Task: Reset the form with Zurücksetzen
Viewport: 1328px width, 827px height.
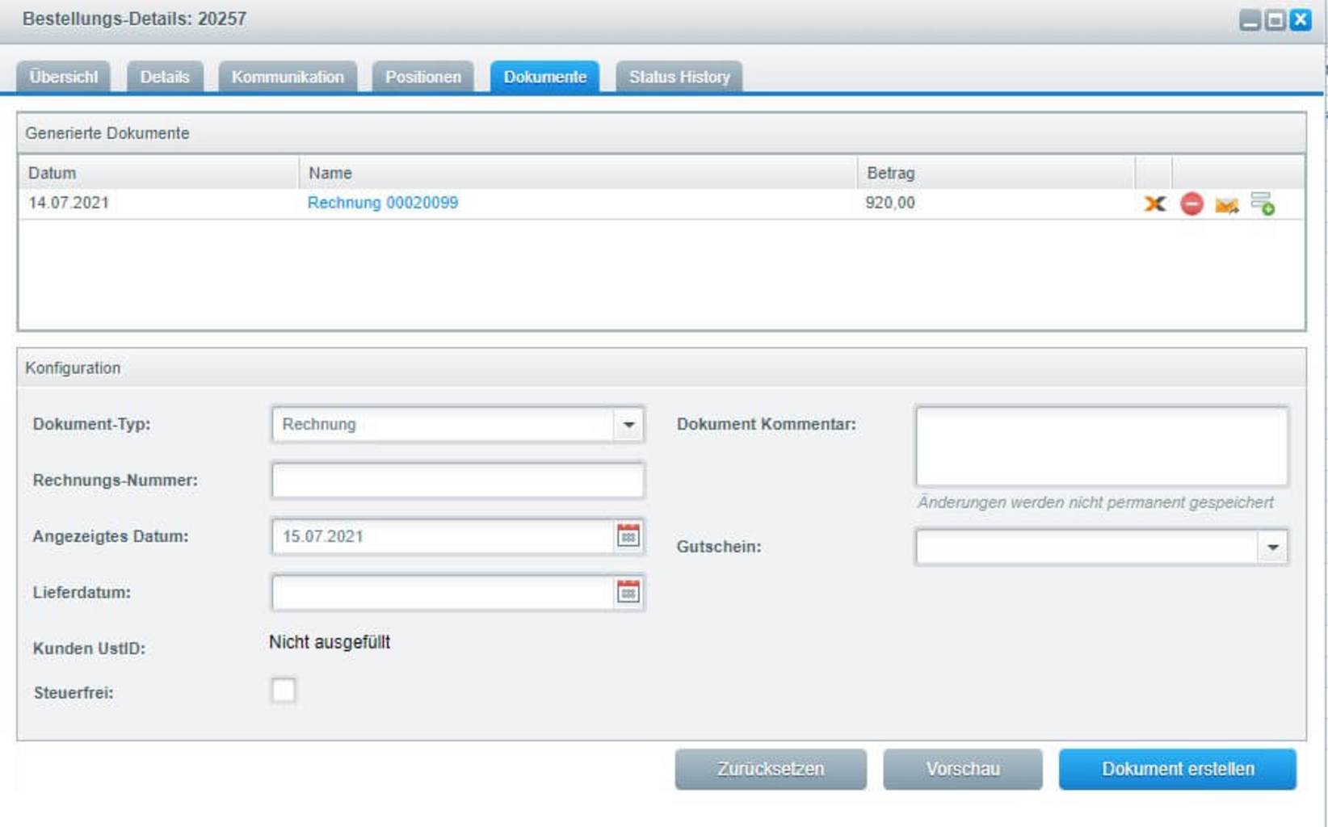Action: pos(771,769)
